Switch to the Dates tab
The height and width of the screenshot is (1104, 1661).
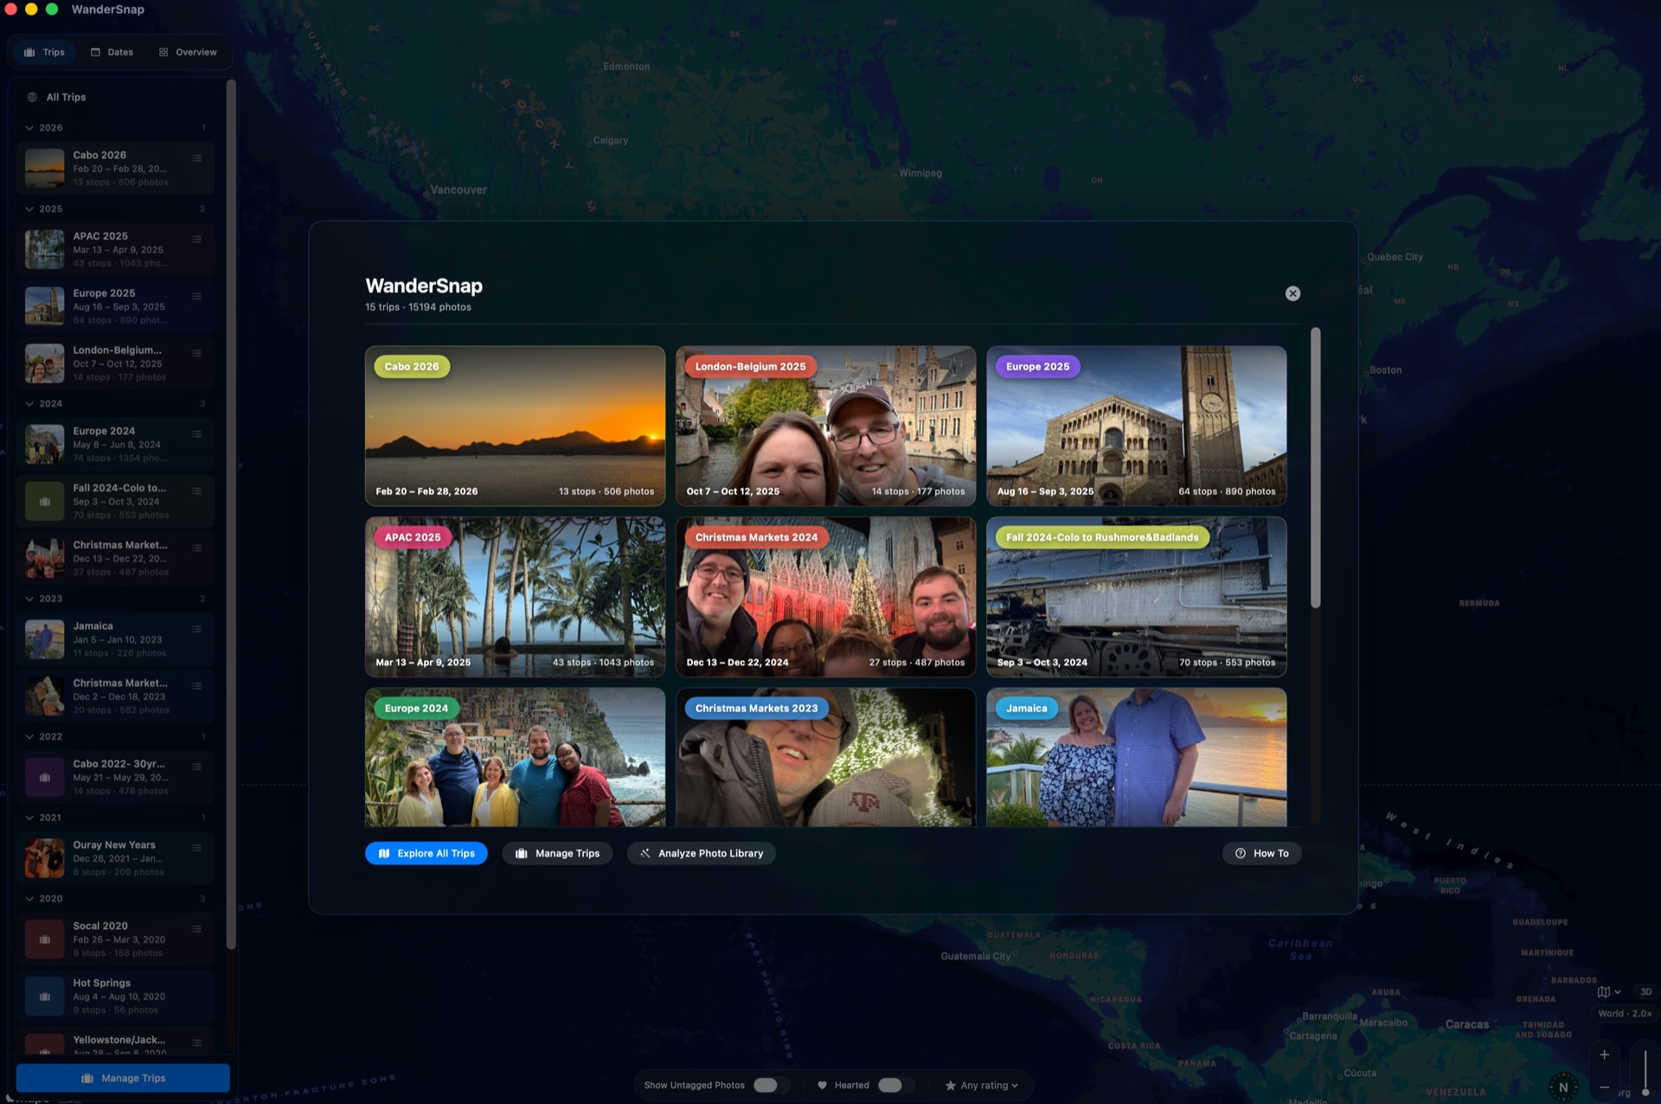pos(112,52)
